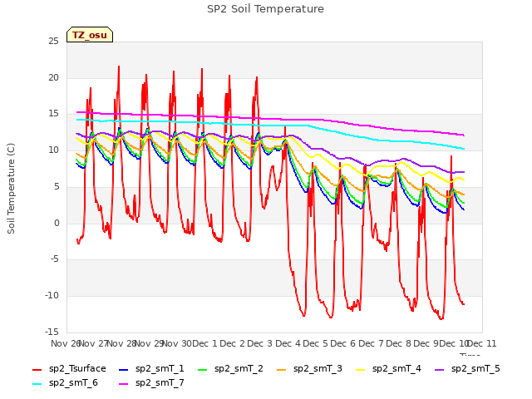Click the Dec 5 x-axis tick label
Image resolution: width=532 pixels, height=399 pixels.
pyautogui.click(x=316, y=343)
